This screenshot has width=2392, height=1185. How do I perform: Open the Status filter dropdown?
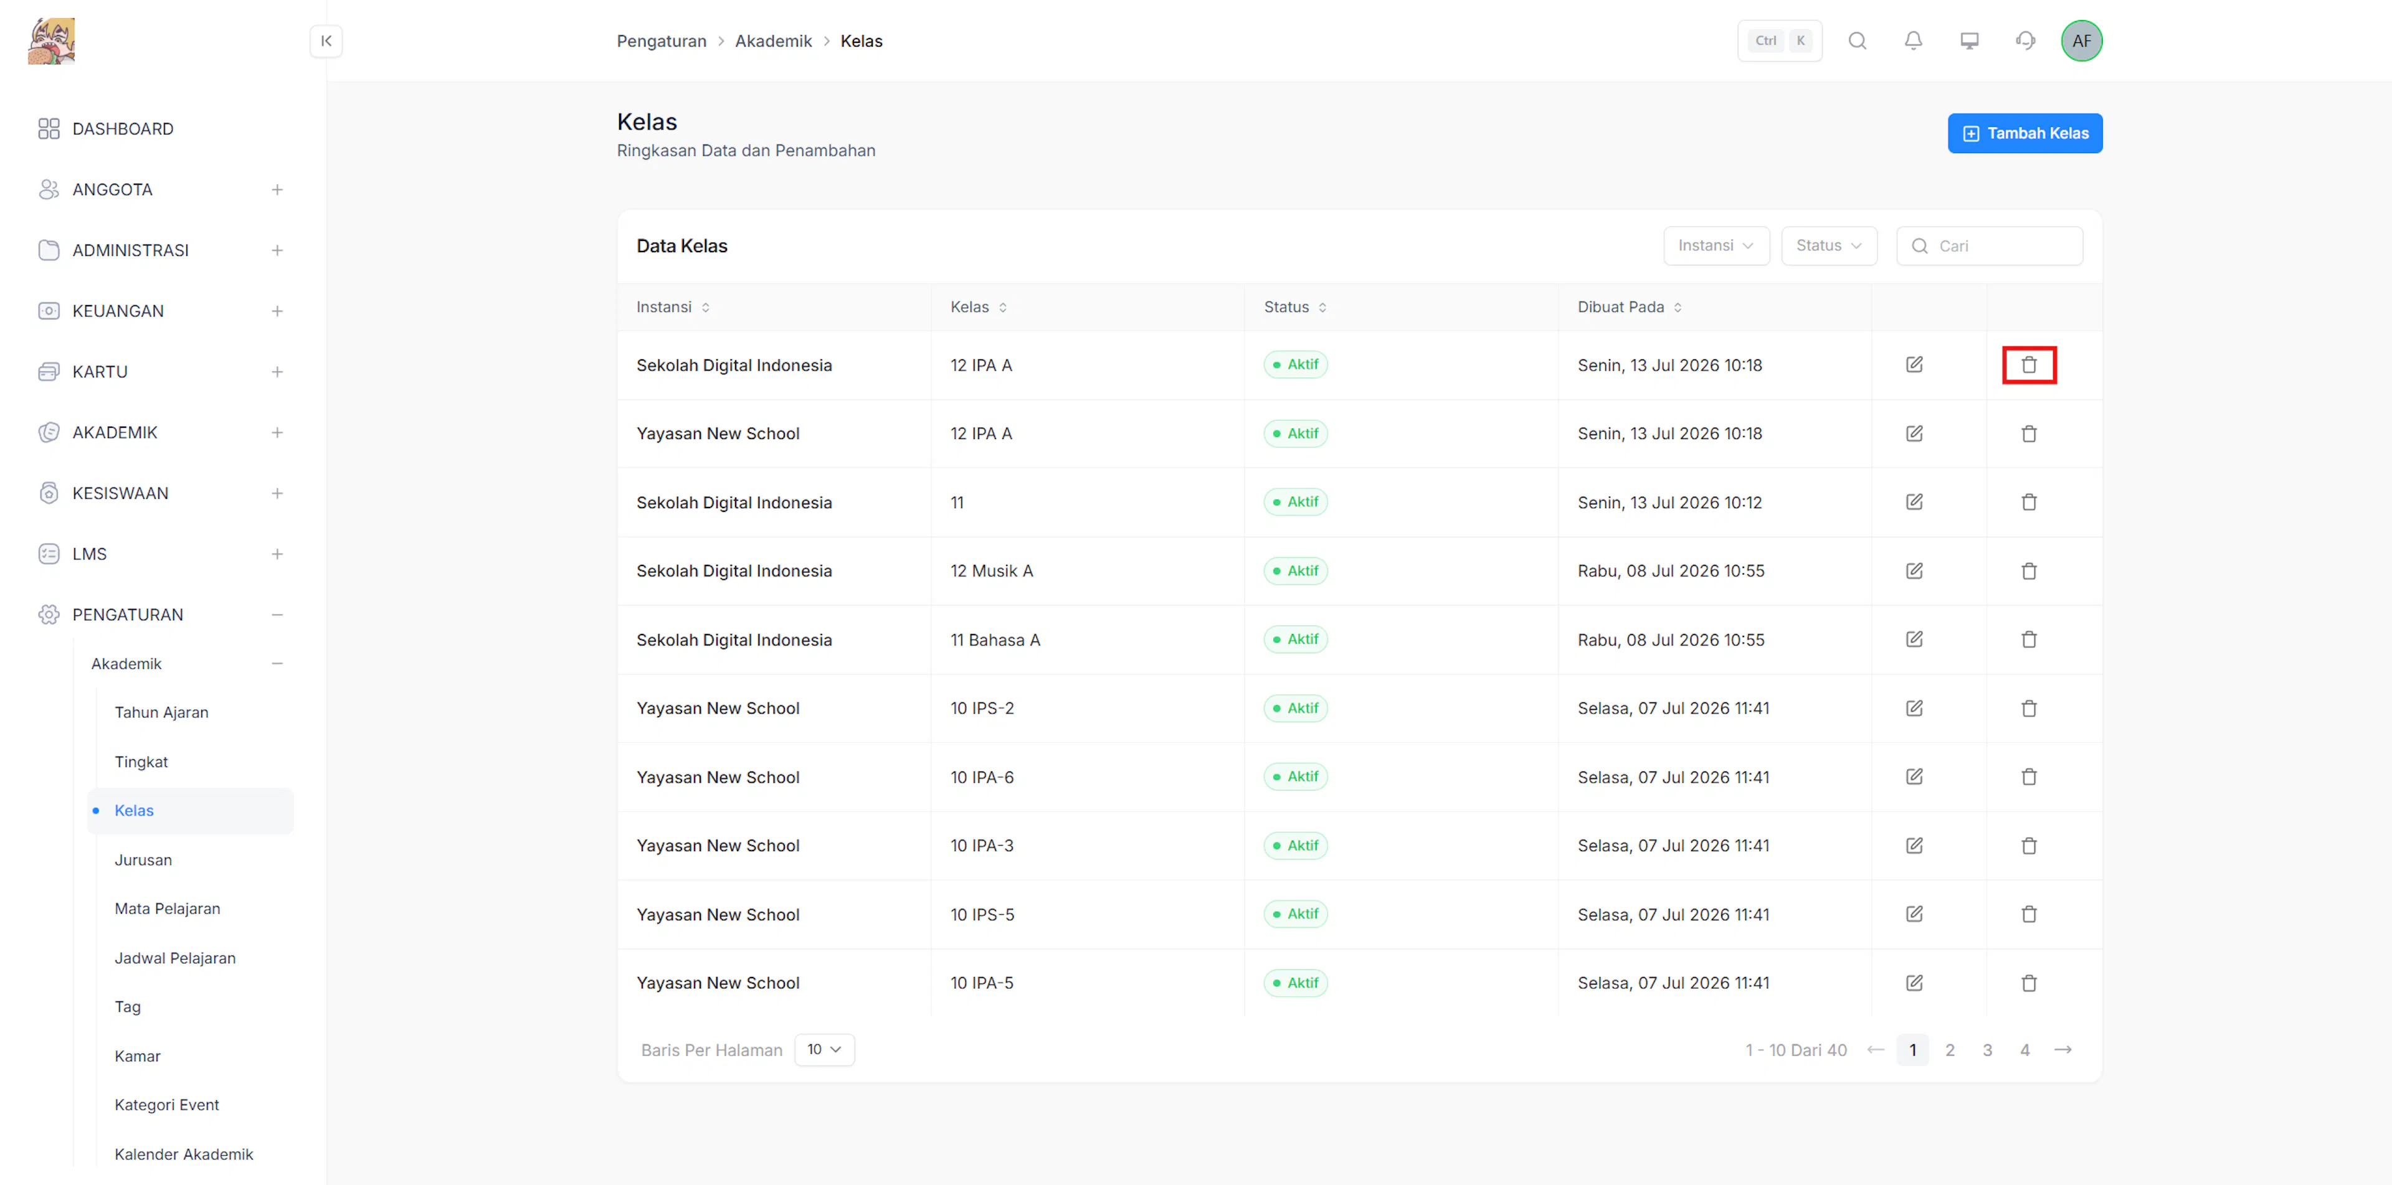(x=1828, y=246)
